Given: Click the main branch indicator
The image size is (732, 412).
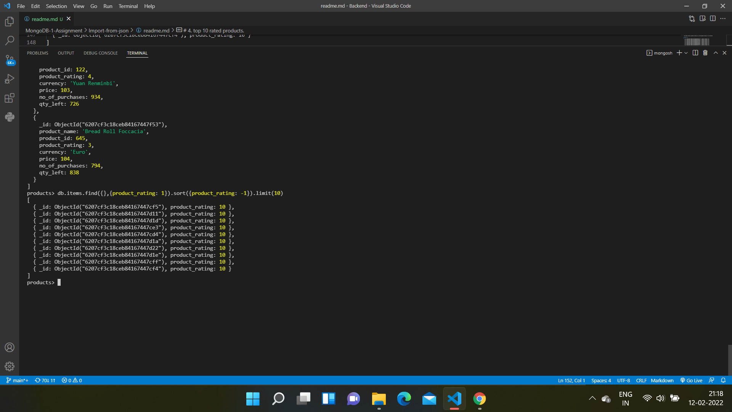Looking at the screenshot, I should point(17,380).
